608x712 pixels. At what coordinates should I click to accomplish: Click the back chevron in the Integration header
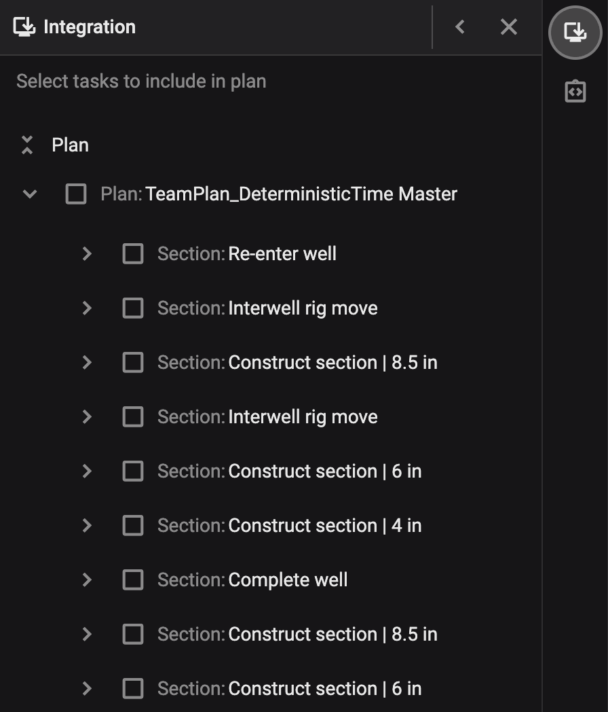[x=460, y=26]
